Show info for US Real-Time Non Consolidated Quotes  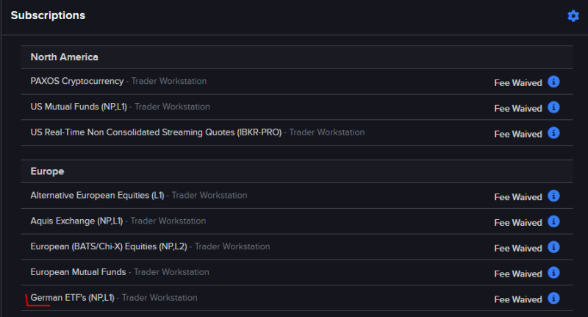coord(553,133)
